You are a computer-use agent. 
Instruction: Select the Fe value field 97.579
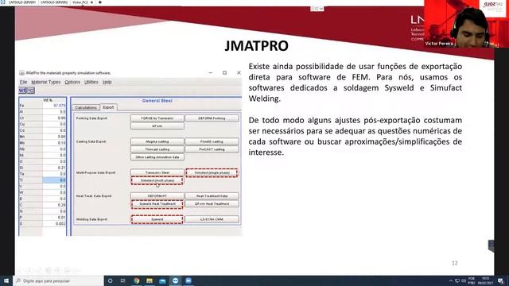point(54,106)
